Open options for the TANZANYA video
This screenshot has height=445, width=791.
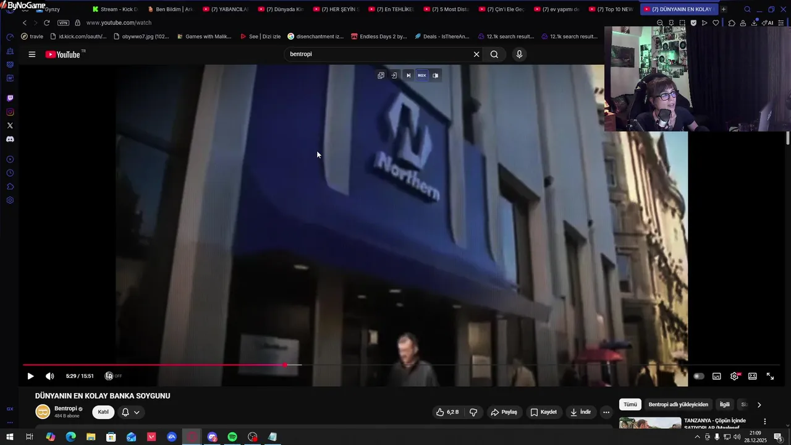pyautogui.click(x=764, y=422)
